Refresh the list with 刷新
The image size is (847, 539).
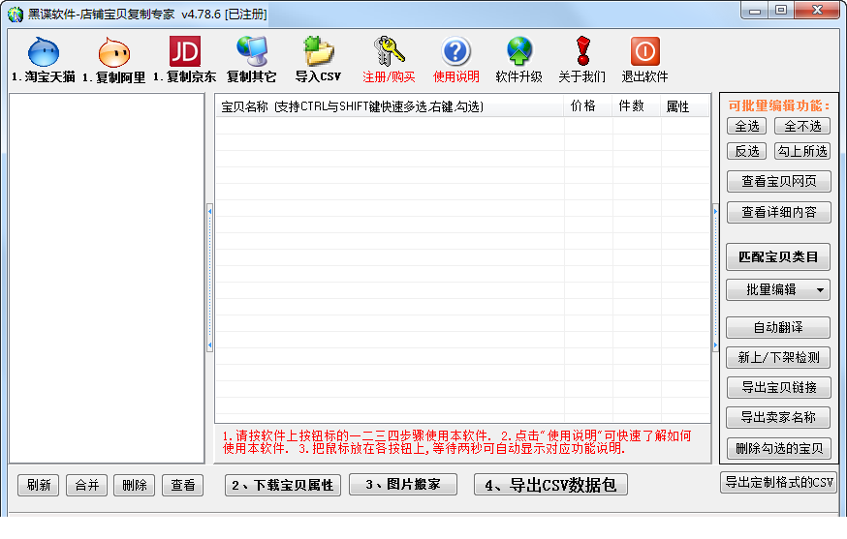39,485
